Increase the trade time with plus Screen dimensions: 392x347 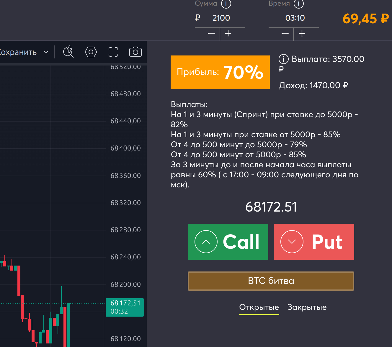[302, 33]
